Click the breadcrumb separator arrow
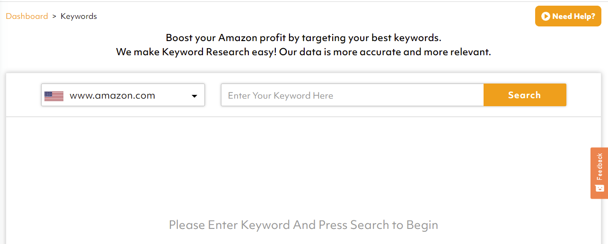The image size is (608, 244). click(x=54, y=16)
